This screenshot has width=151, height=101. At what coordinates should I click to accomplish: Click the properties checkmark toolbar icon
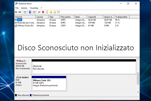tap(47, 12)
